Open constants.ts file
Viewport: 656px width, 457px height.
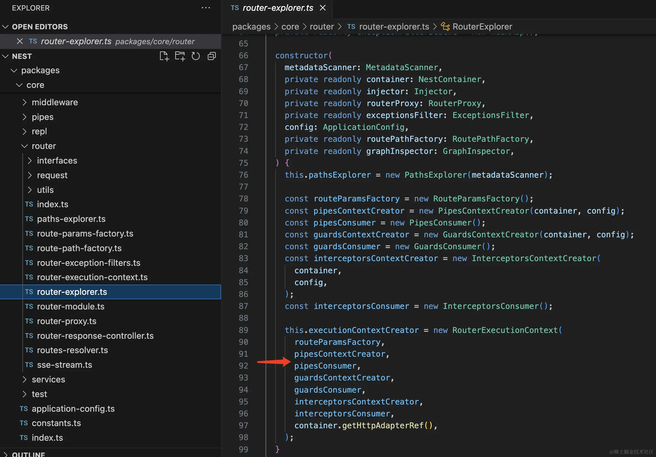tap(56, 423)
